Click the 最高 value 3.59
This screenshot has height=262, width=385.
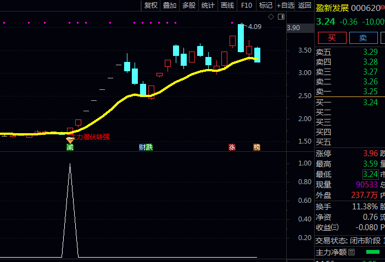[x=370, y=164]
